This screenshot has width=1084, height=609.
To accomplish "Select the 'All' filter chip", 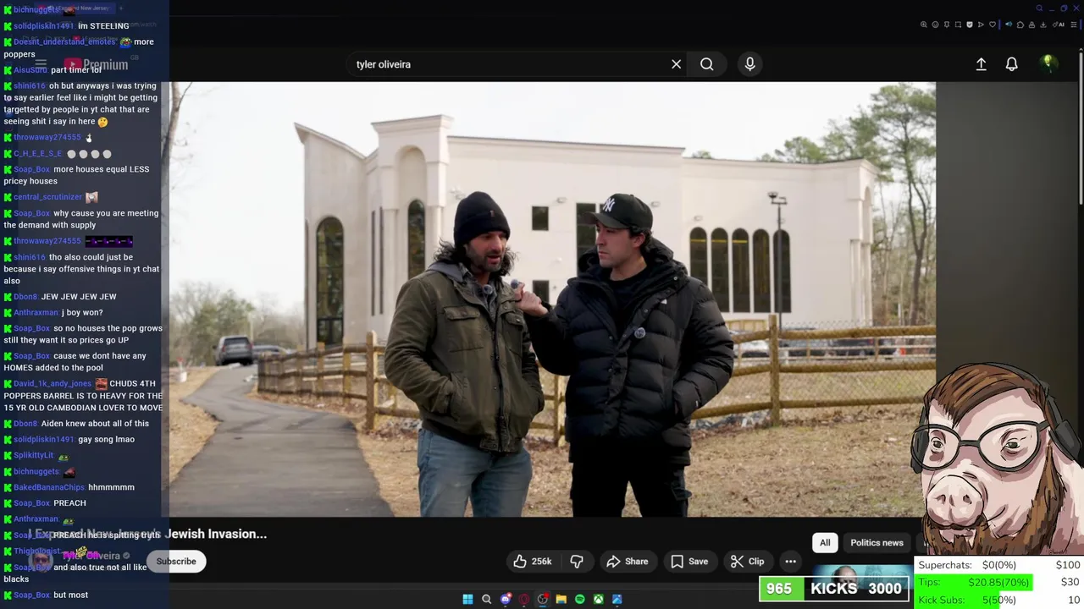I will 825,542.
